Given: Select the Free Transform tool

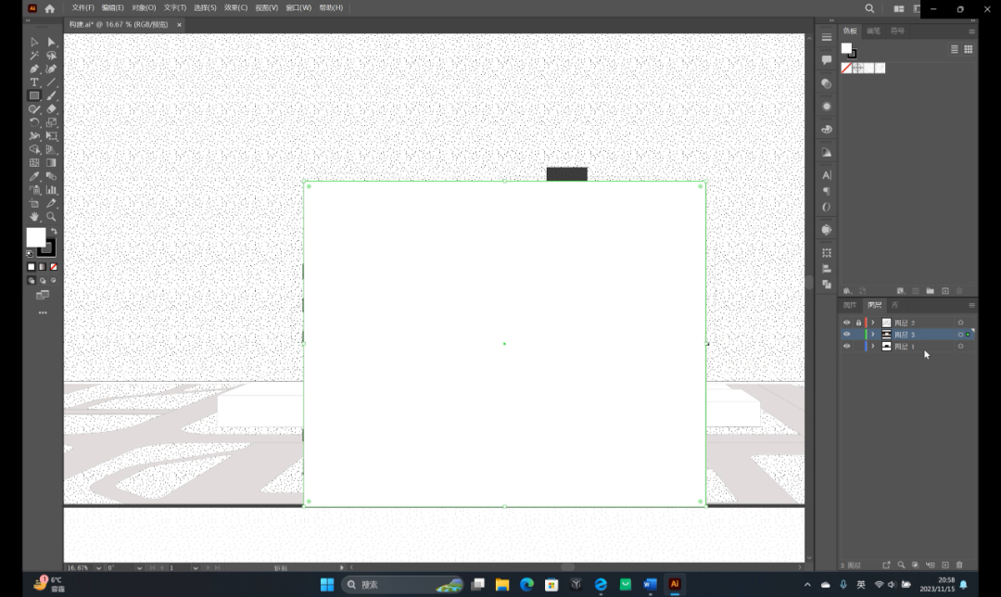Looking at the screenshot, I should (x=52, y=136).
